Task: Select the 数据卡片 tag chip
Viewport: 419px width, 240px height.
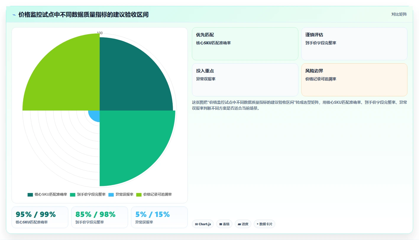Action: [264, 224]
